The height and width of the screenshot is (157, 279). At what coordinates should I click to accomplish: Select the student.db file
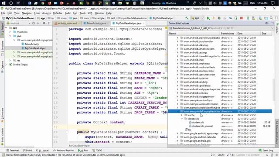click(x=198, y=123)
